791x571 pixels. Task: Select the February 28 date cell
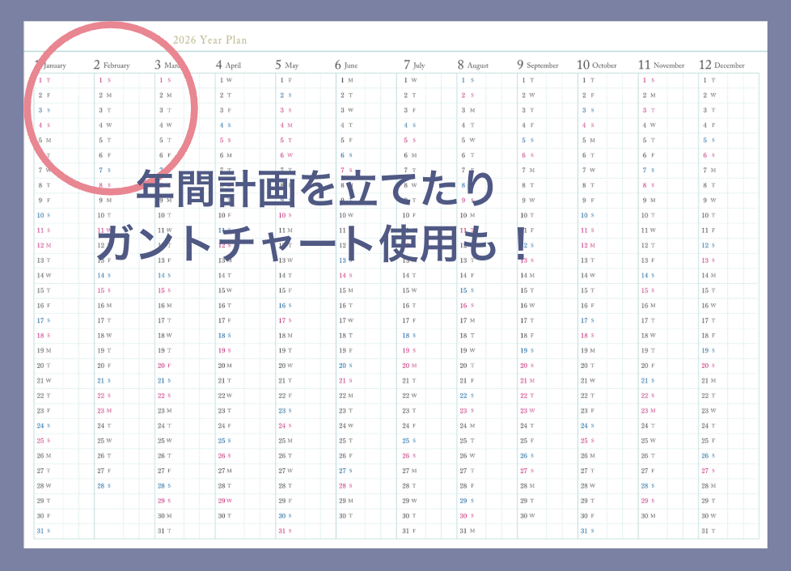tap(104, 486)
